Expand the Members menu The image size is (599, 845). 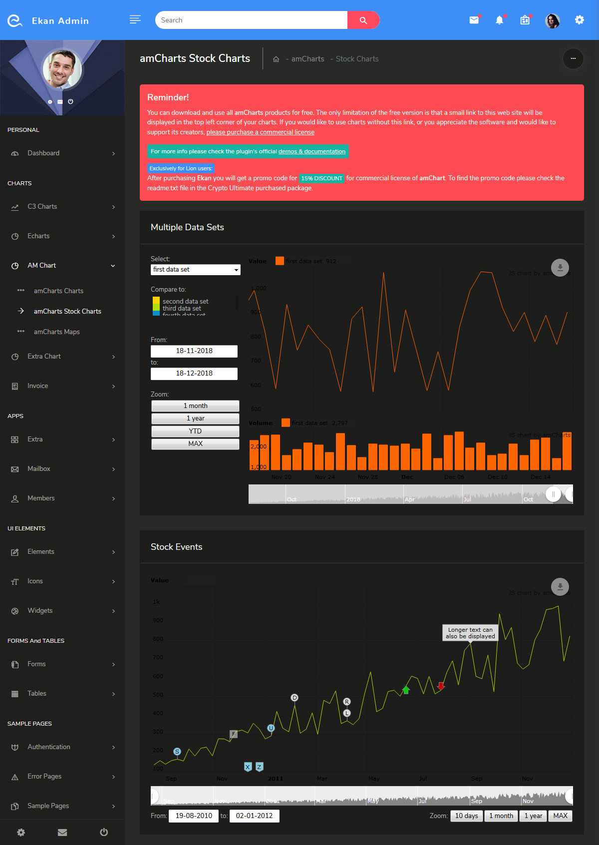[x=62, y=498]
